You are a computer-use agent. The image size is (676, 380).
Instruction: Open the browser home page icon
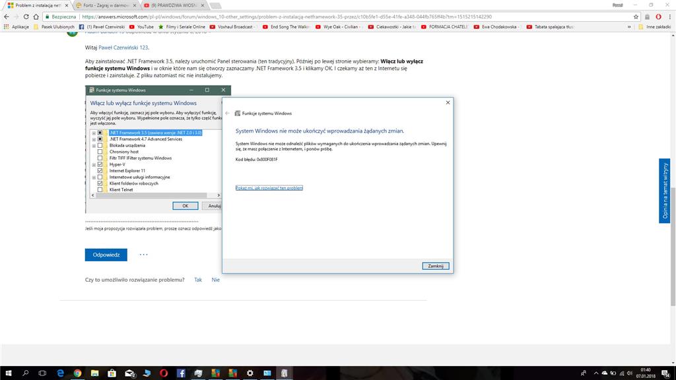point(36,16)
